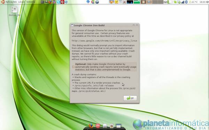Enable the optional crash reports checkbox
Screen dimensions: 209x130
(x=73, y=67)
